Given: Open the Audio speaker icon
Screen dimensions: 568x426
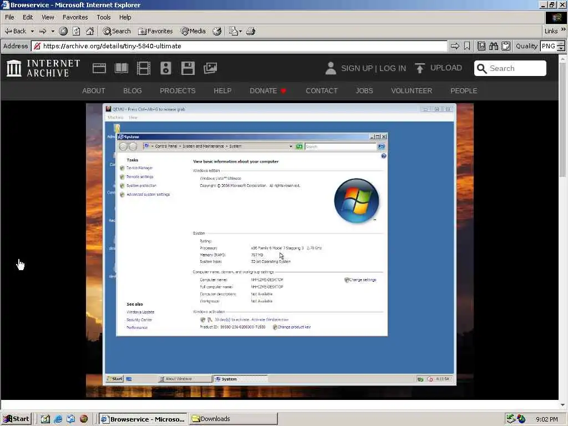Looking at the screenshot, I should point(165,68).
